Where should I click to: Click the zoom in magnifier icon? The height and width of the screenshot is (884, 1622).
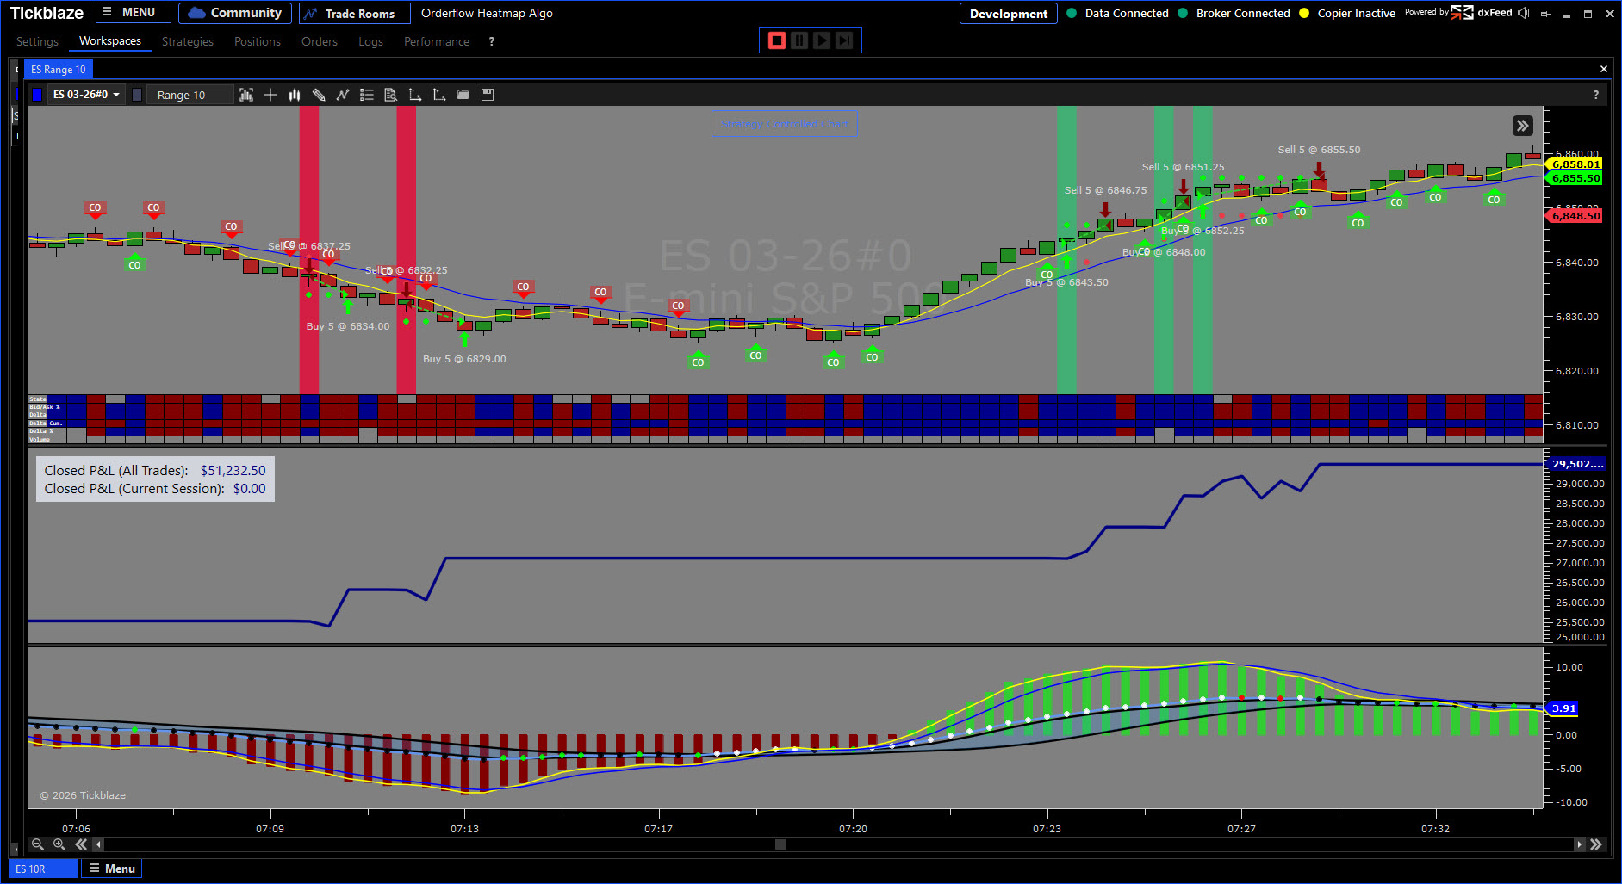[x=59, y=844]
